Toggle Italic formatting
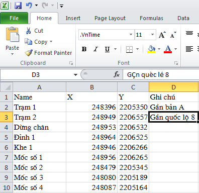 [x=95, y=49]
